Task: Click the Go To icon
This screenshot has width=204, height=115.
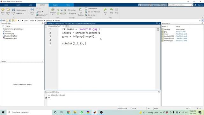Action: [32, 9]
